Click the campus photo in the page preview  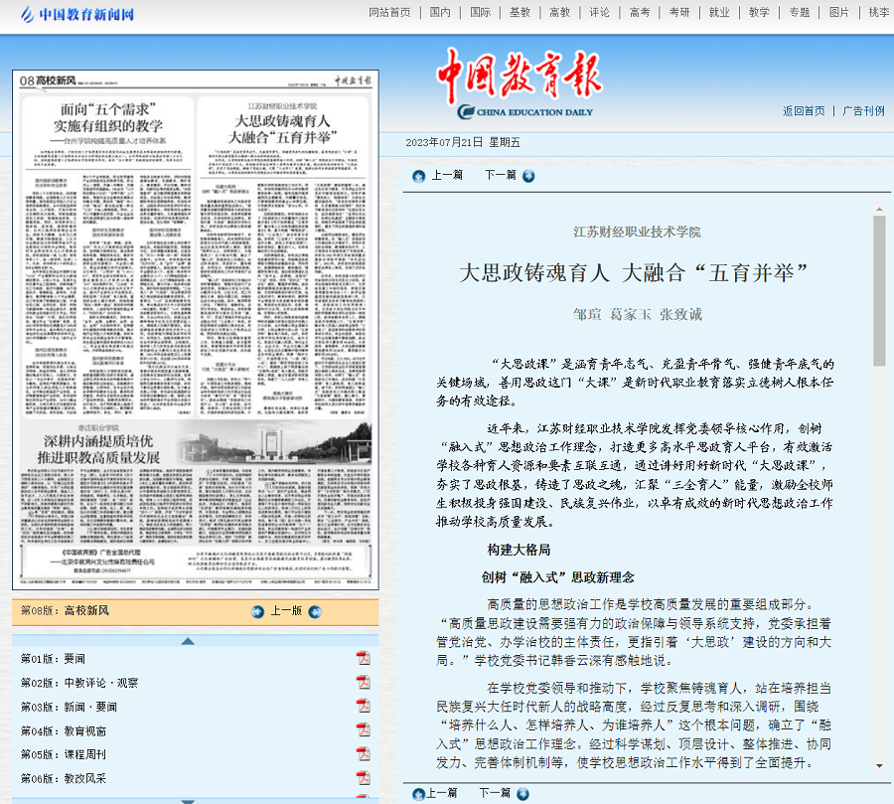pos(274,442)
